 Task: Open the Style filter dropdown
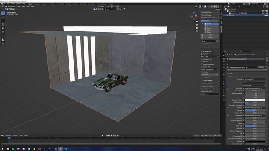[x=212, y=56]
